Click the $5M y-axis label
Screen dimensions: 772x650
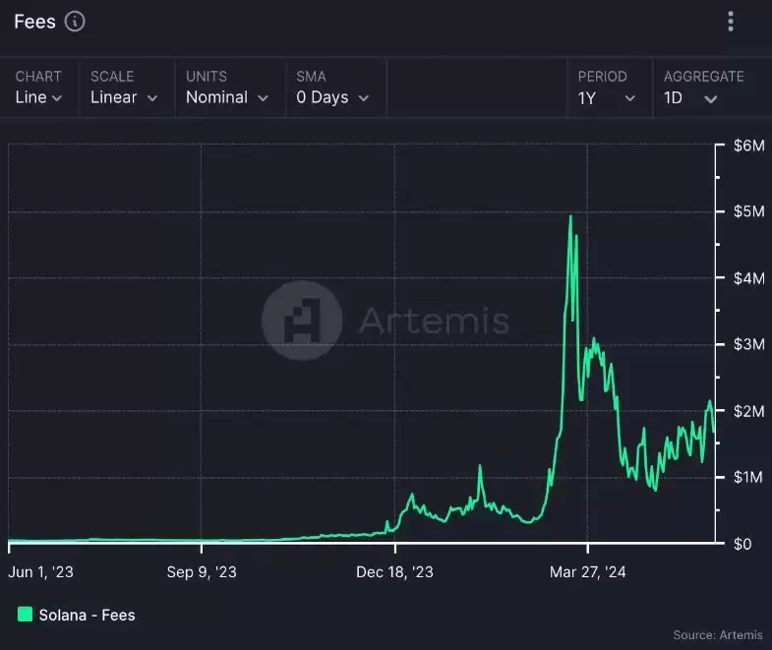click(748, 211)
